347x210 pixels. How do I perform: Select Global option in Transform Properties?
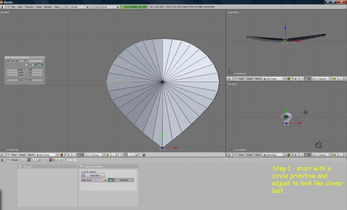coord(29,65)
